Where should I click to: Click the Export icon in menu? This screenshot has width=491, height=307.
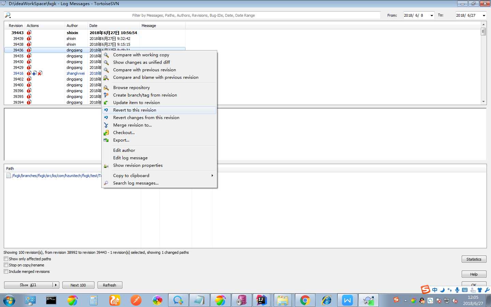click(106, 140)
